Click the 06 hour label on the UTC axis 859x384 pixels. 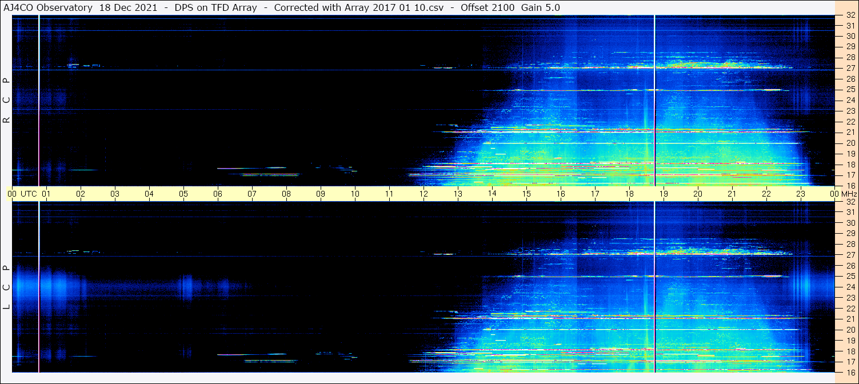click(218, 194)
